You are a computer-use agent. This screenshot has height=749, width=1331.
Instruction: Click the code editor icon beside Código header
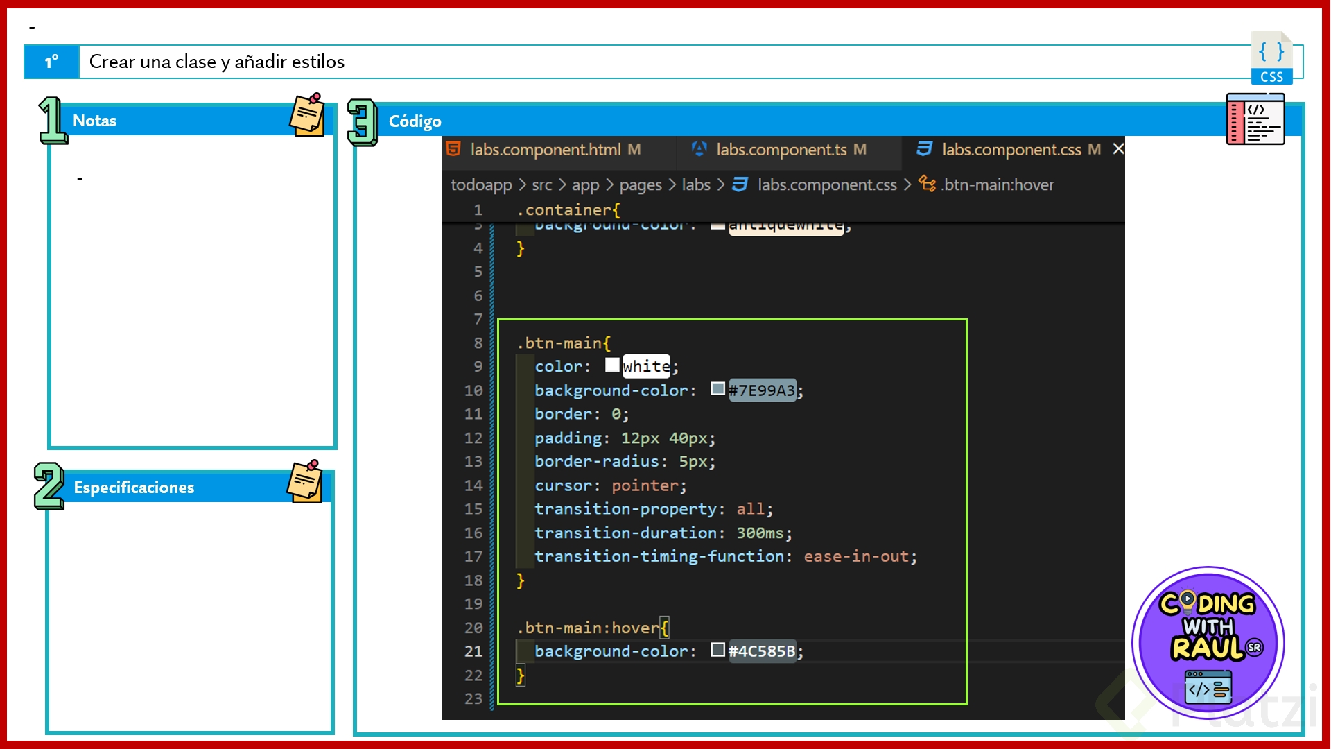click(x=1255, y=119)
